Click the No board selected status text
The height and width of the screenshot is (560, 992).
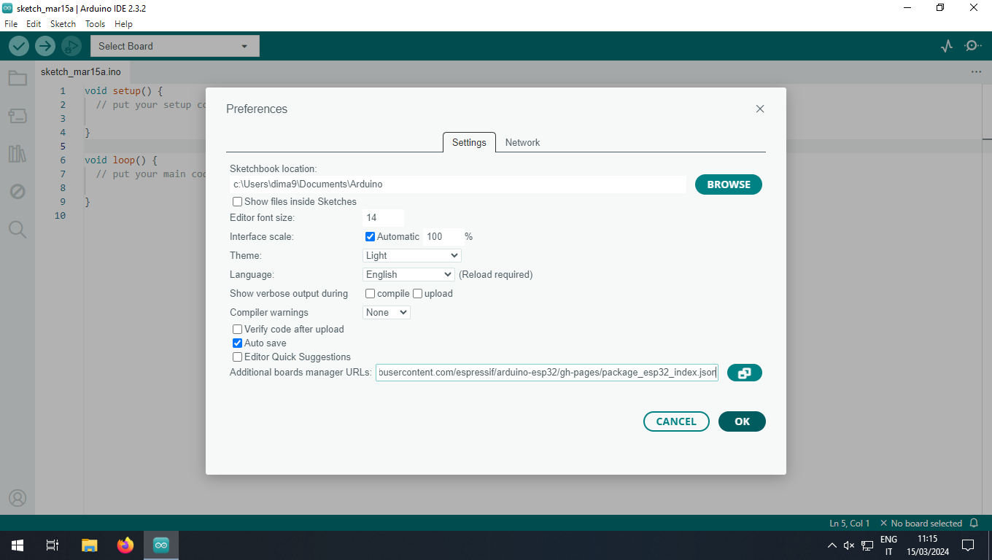(921, 524)
